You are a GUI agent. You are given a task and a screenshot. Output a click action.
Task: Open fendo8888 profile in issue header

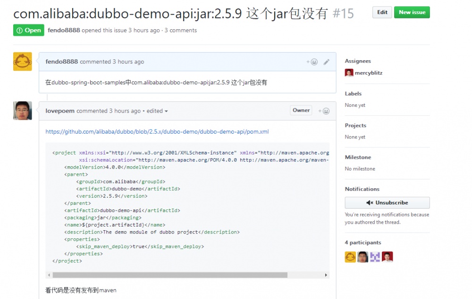coord(64,30)
